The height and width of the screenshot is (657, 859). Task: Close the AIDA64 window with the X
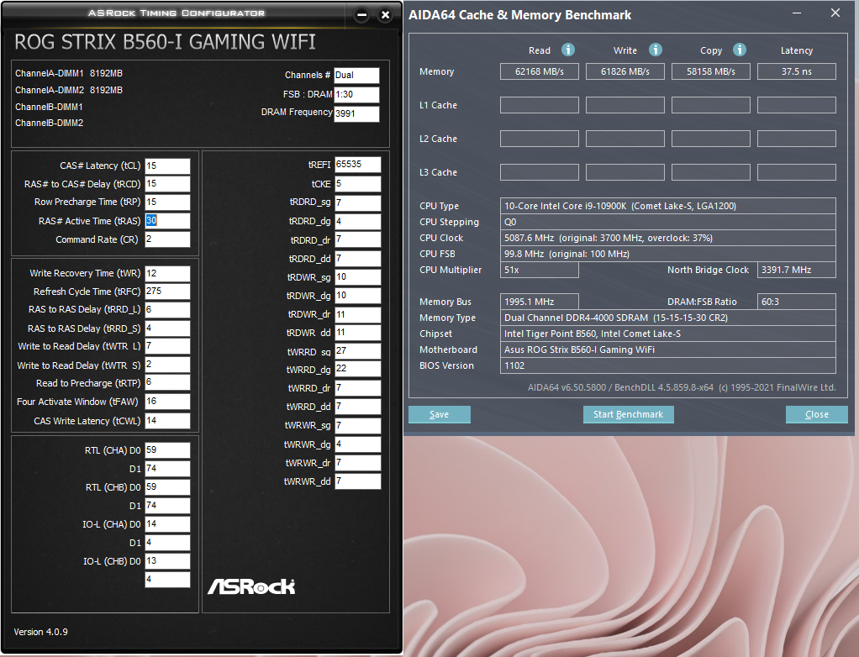[x=835, y=13]
